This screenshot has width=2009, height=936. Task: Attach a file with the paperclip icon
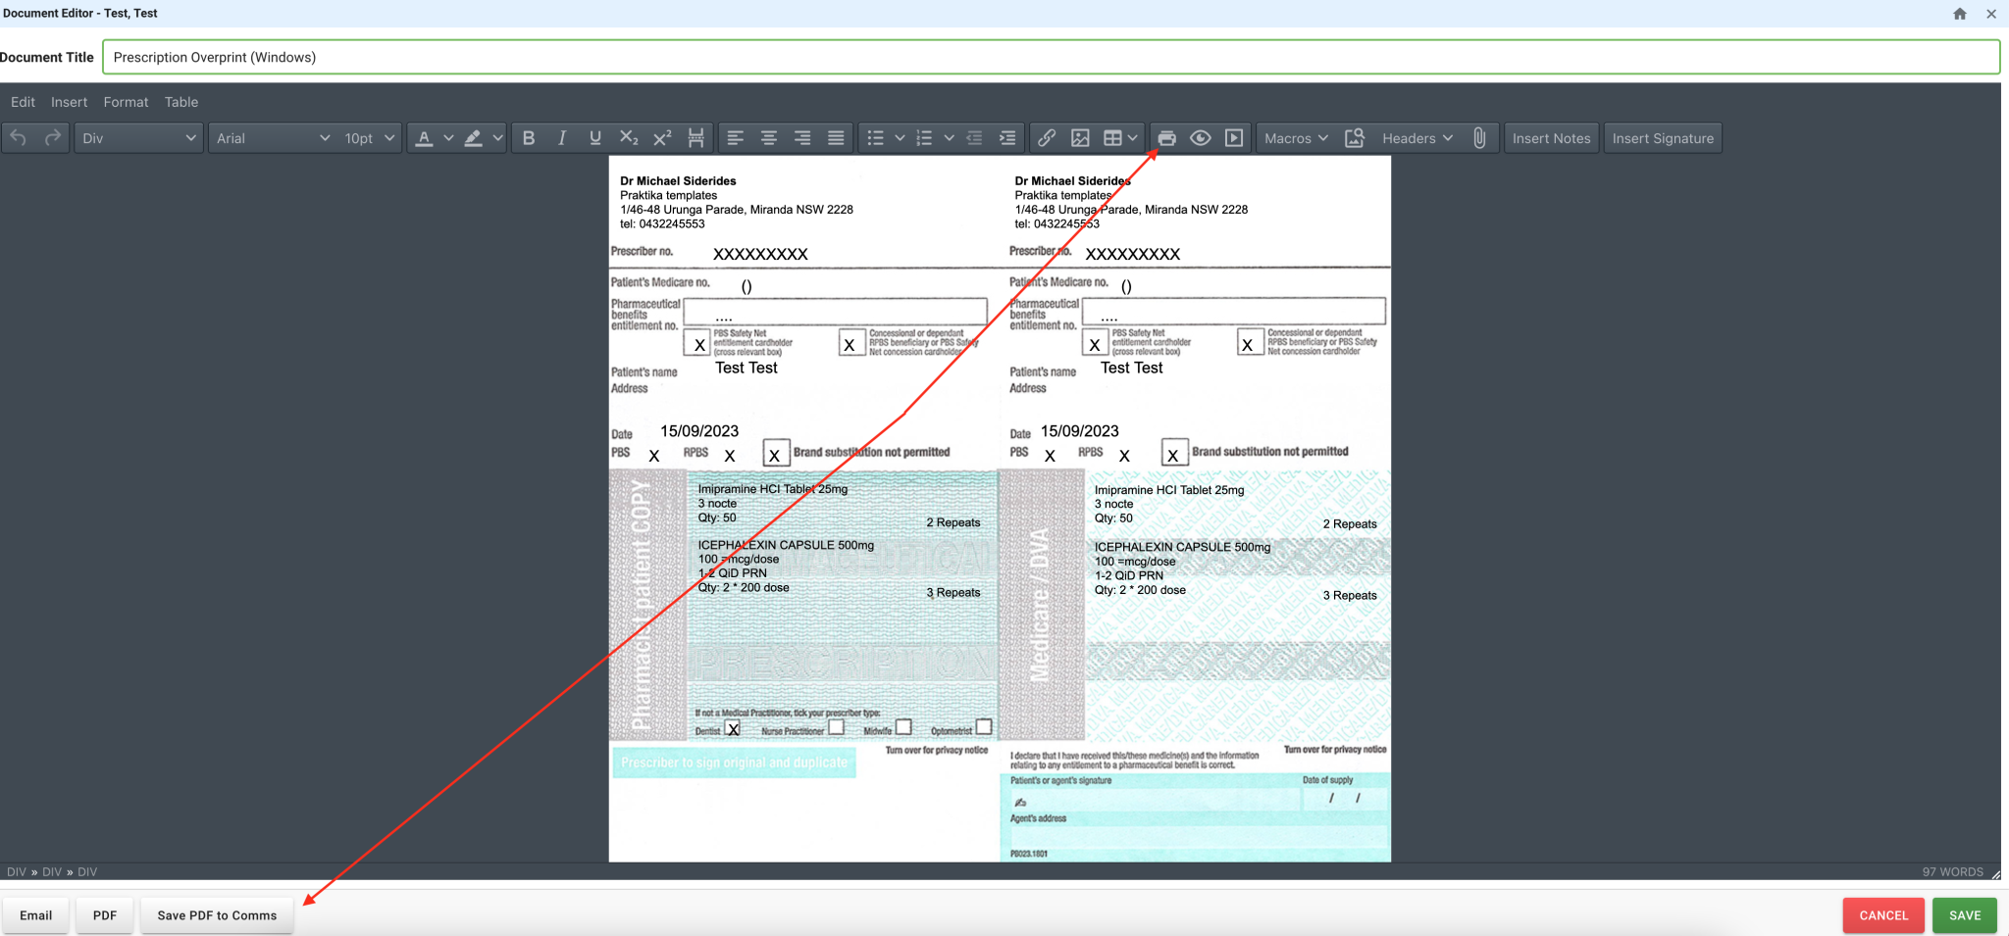pyautogui.click(x=1479, y=137)
